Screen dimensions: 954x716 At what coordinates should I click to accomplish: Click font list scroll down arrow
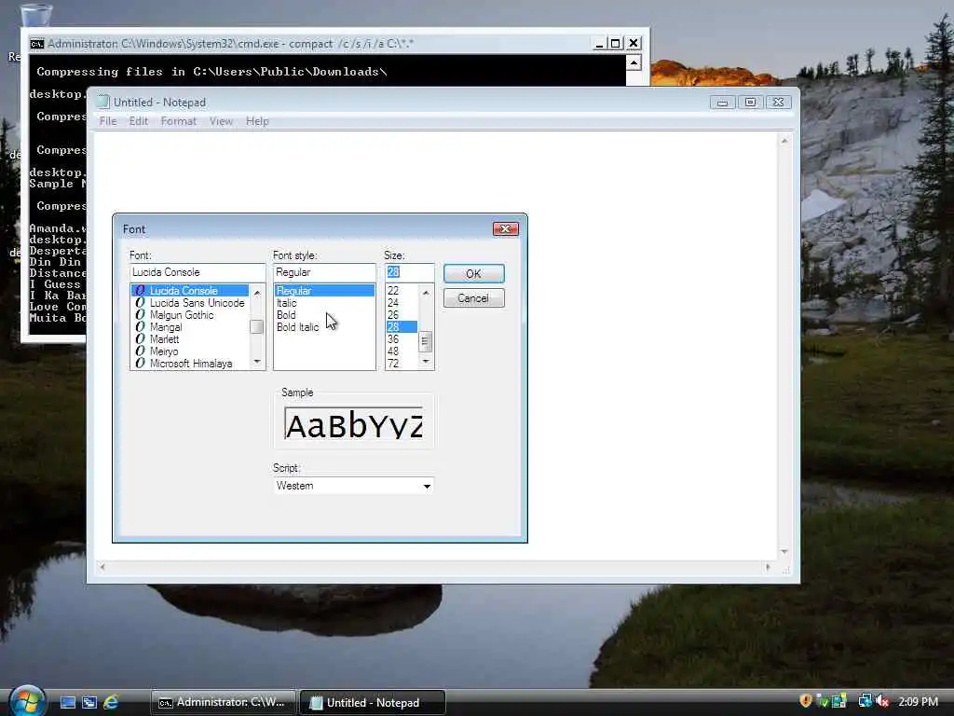tap(257, 362)
